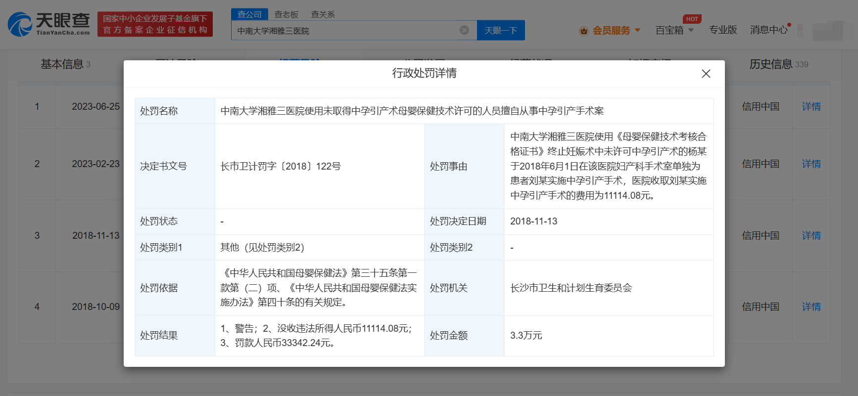858x396 pixels.
Task: Switch to the 查关系 search tab
Action: tap(323, 14)
